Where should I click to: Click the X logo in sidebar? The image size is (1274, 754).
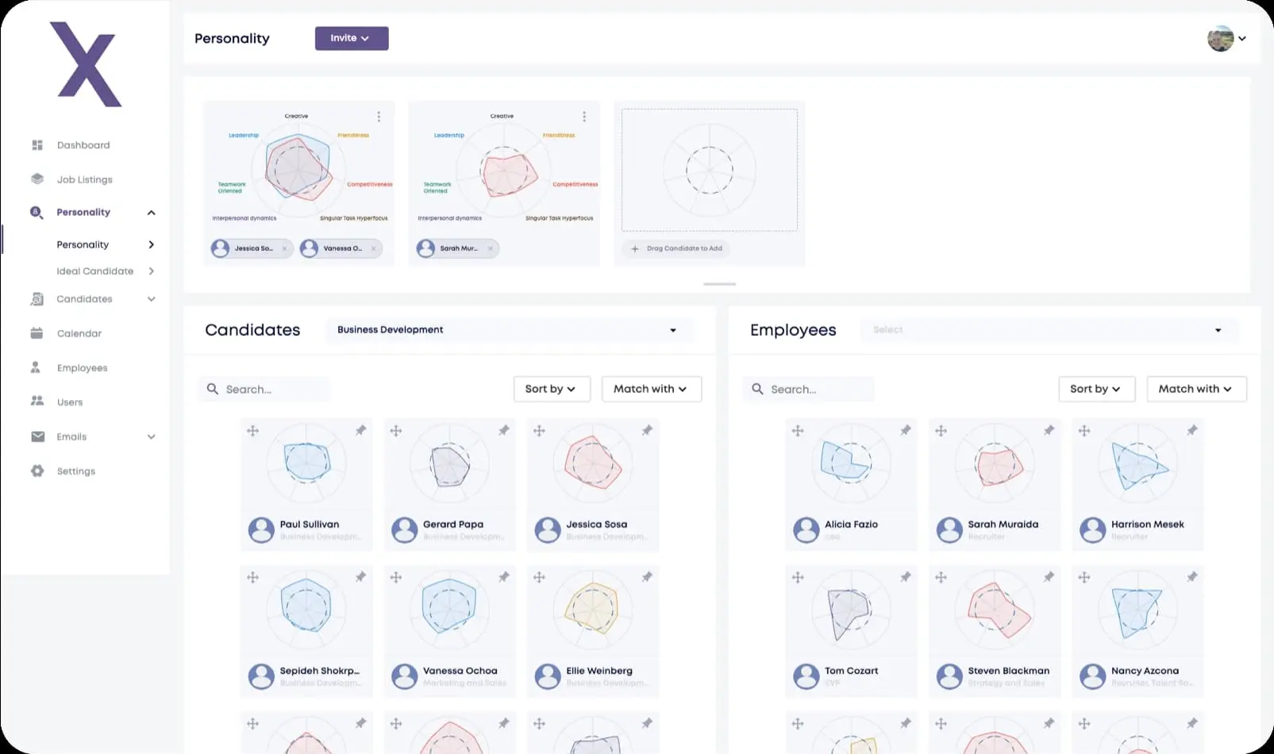point(86,64)
